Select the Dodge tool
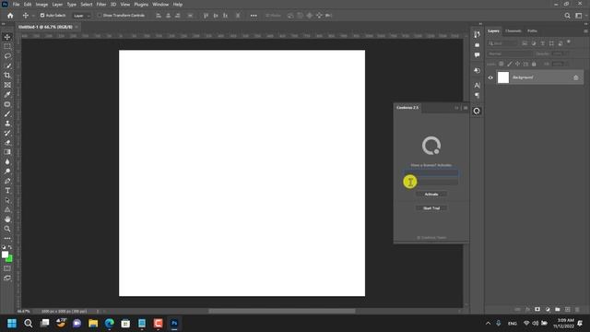The height and width of the screenshot is (332, 590). coord(7,172)
